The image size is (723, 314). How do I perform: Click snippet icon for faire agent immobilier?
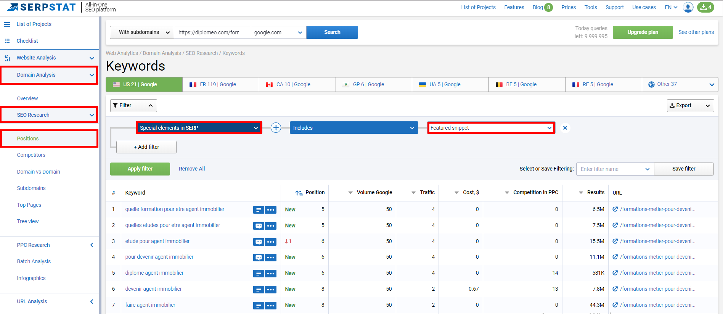click(259, 306)
